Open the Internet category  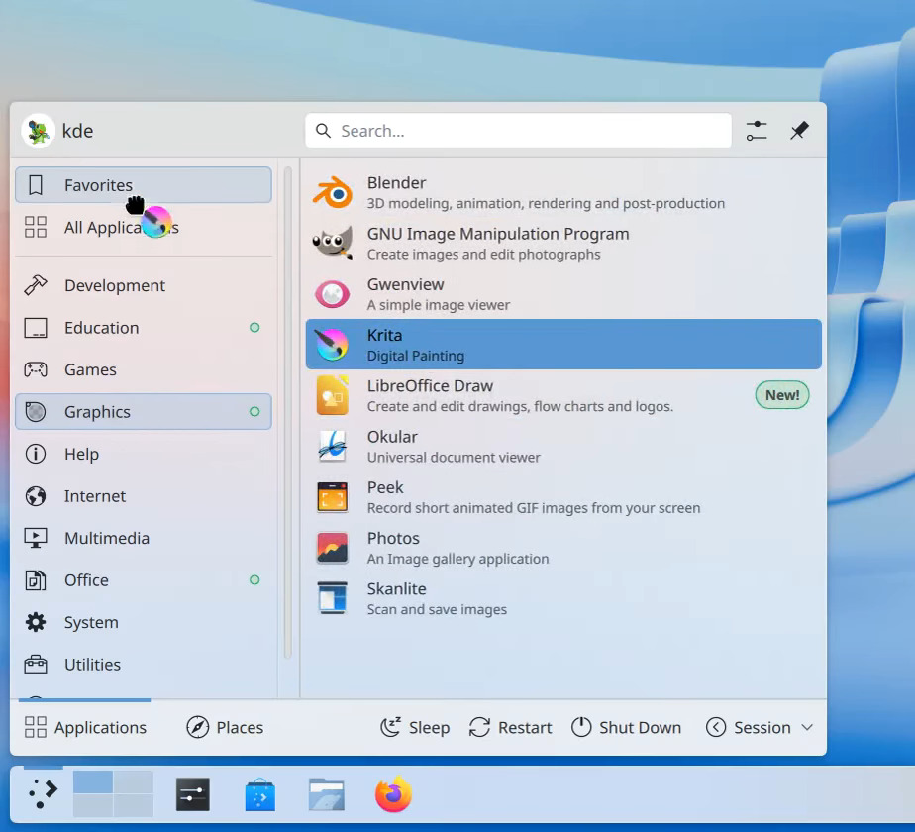click(144, 495)
